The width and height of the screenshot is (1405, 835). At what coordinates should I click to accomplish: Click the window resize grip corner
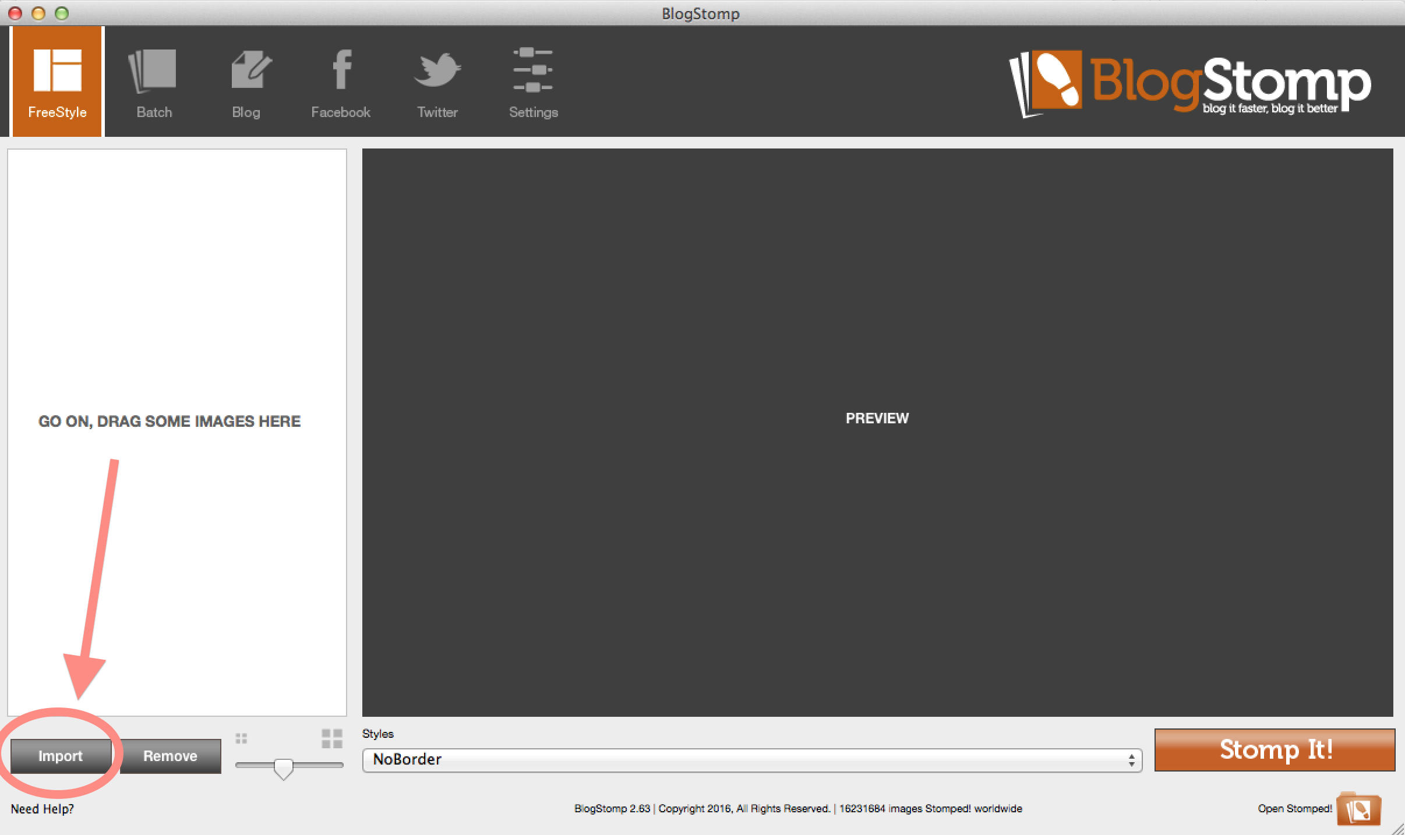pyautogui.click(x=1397, y=829)
